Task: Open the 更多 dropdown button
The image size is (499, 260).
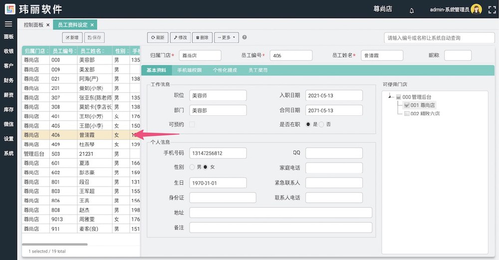Action: click(x=226, y=37)
